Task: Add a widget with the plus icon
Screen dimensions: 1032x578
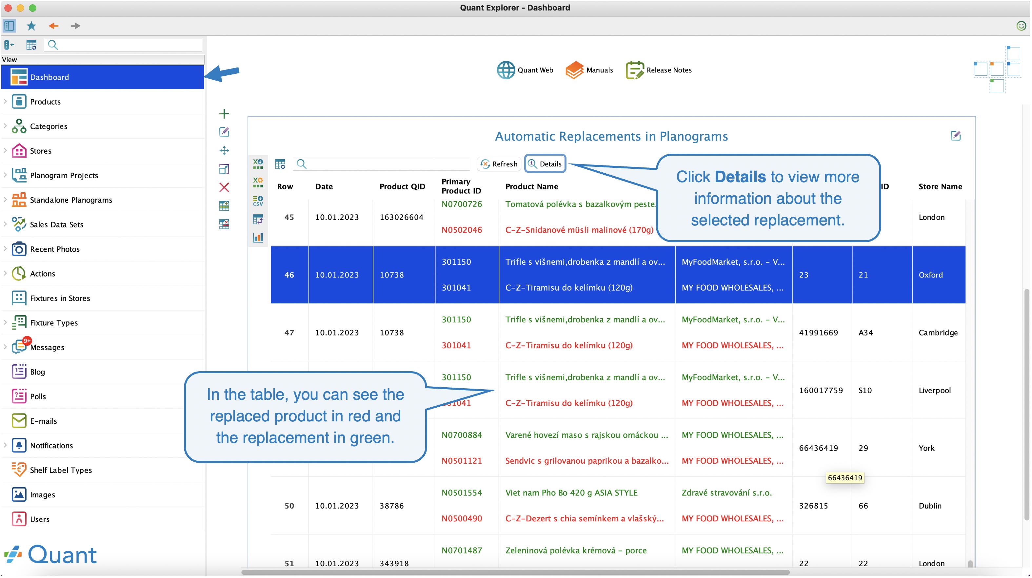Action: [x=224, y=114]
